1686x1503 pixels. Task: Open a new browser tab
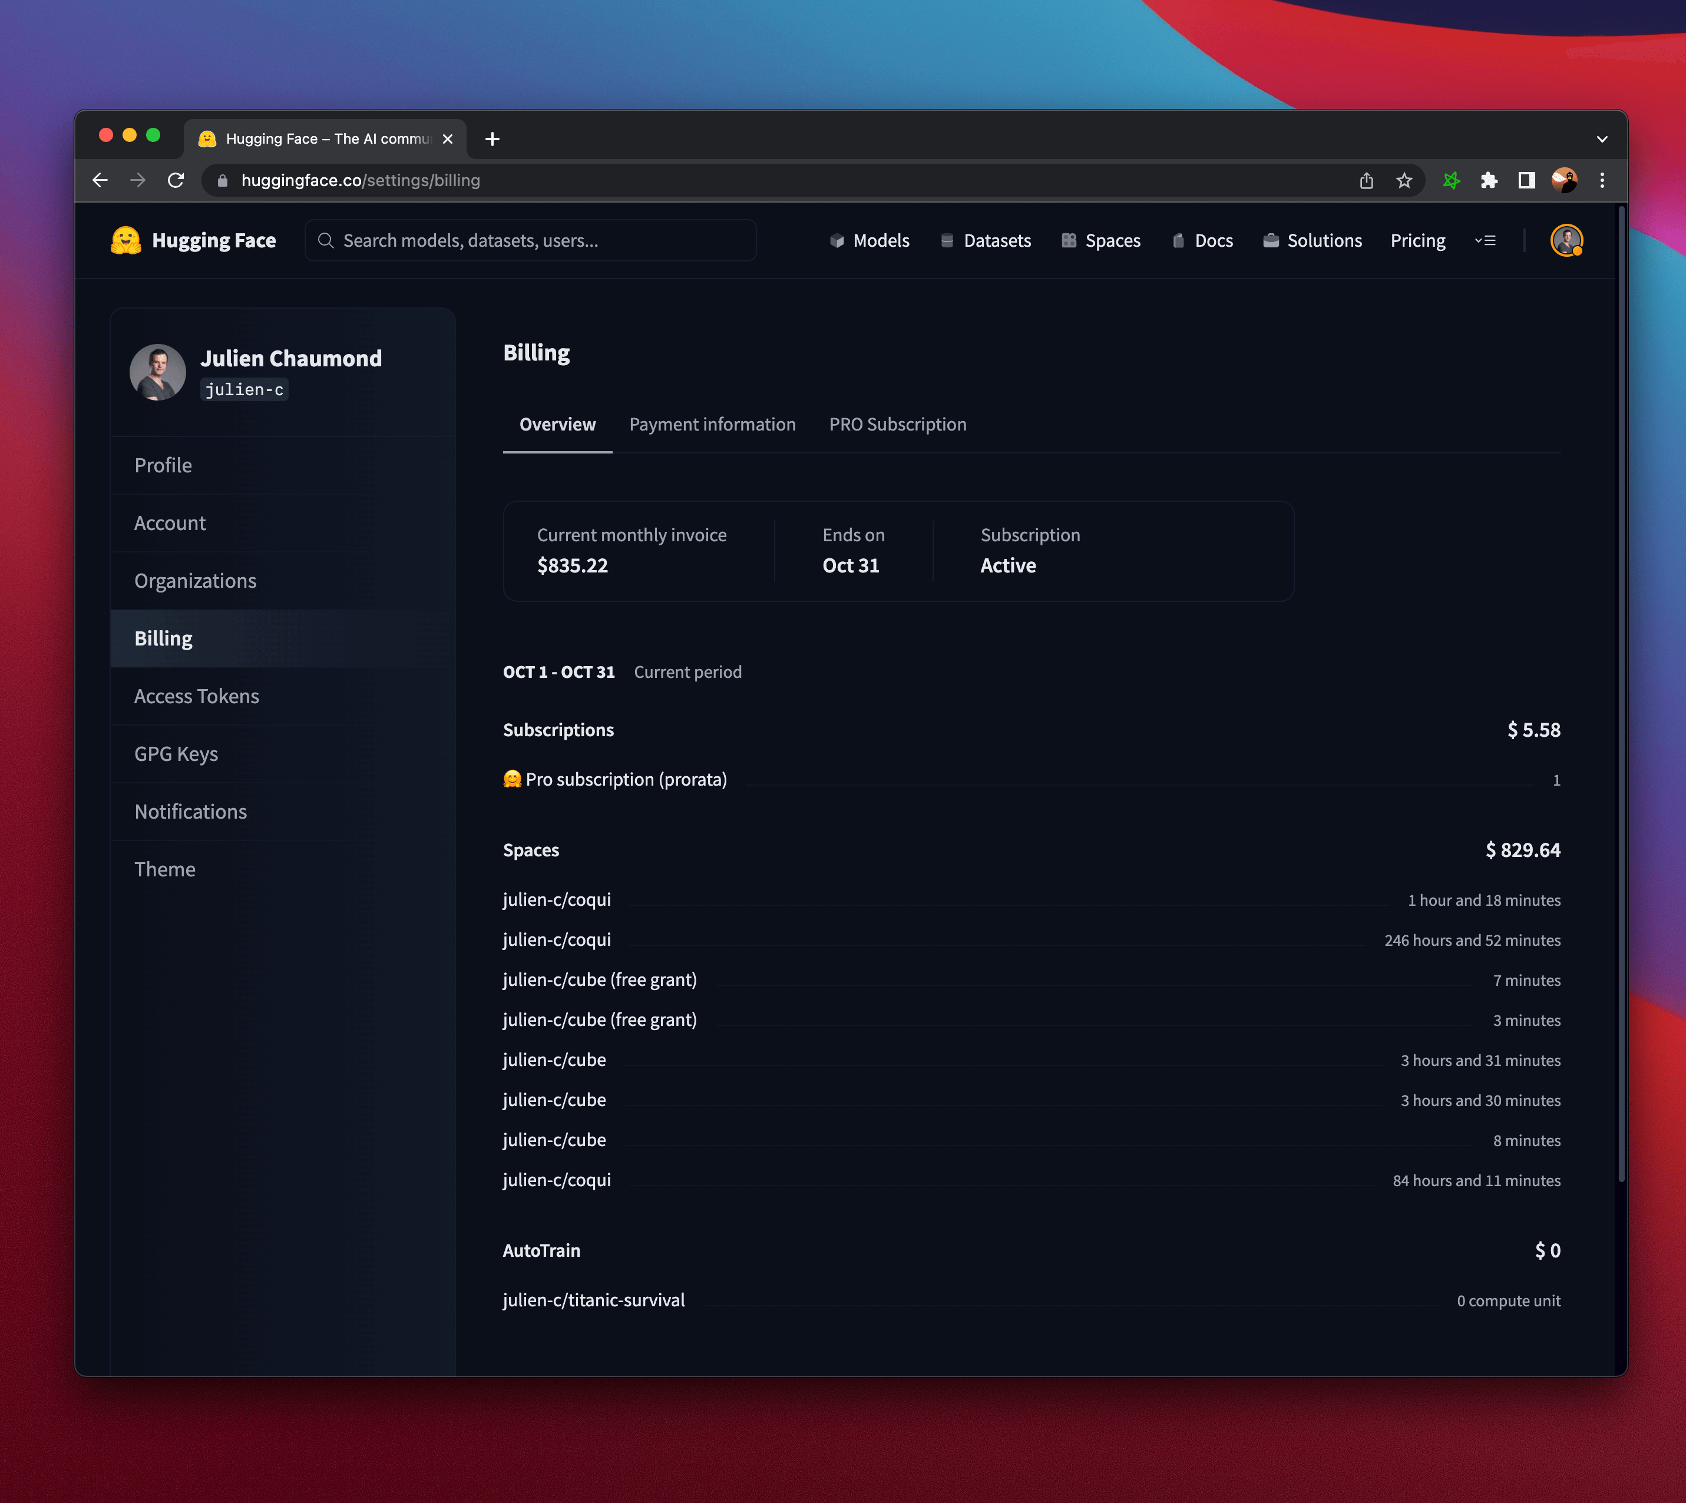(x=492, y=139)
